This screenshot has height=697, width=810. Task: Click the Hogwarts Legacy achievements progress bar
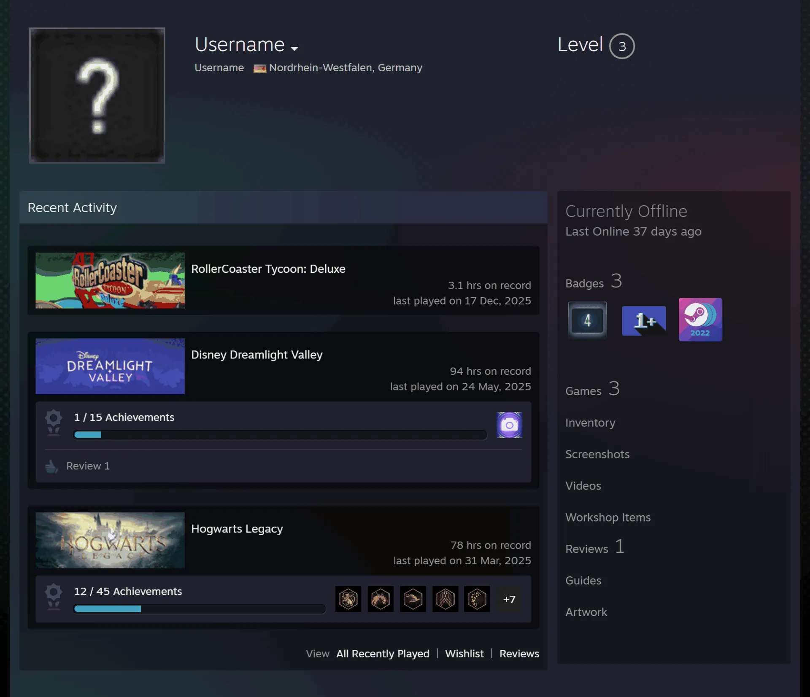[200, 609]
